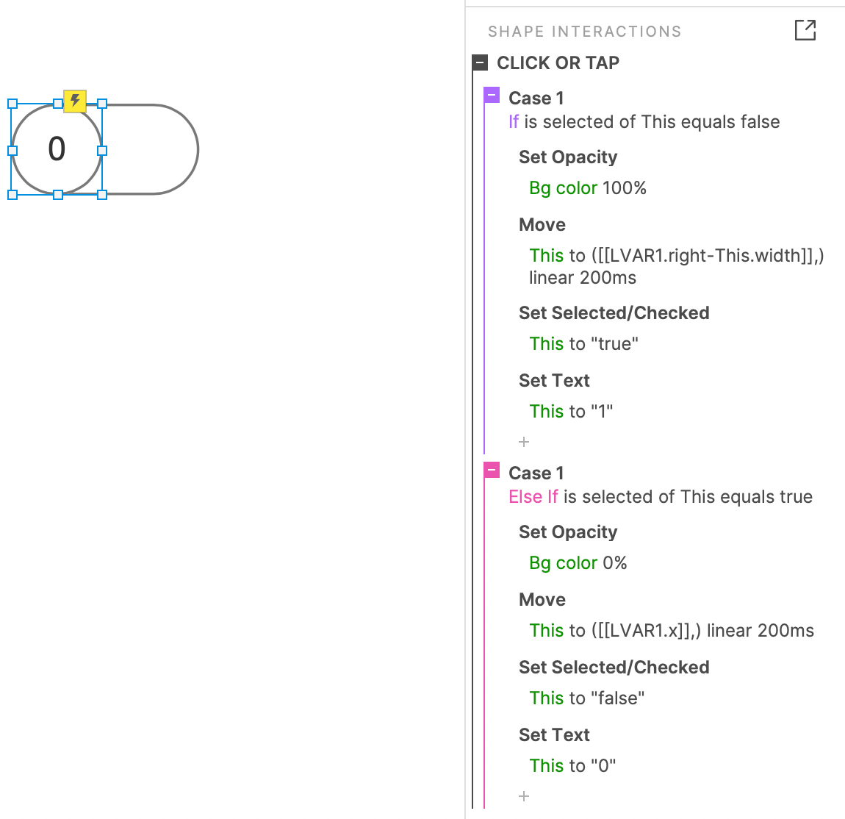
Task: Select the left-middle selection handle
Action: pyautogui.click(x=12, y=151)
